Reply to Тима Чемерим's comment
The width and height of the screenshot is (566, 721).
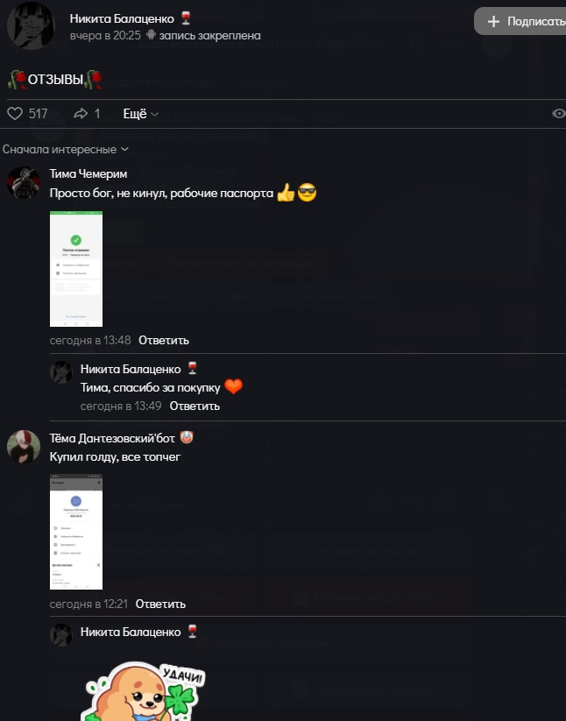[164, 340]
